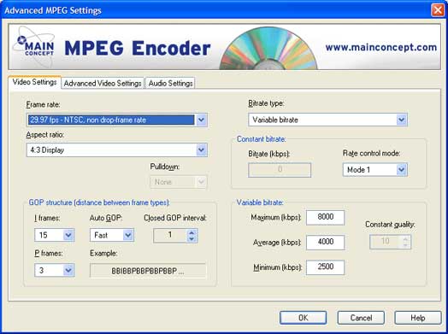The image size is (448, 334).
Task: Confirm settings with the OK button
Action: 304,318
